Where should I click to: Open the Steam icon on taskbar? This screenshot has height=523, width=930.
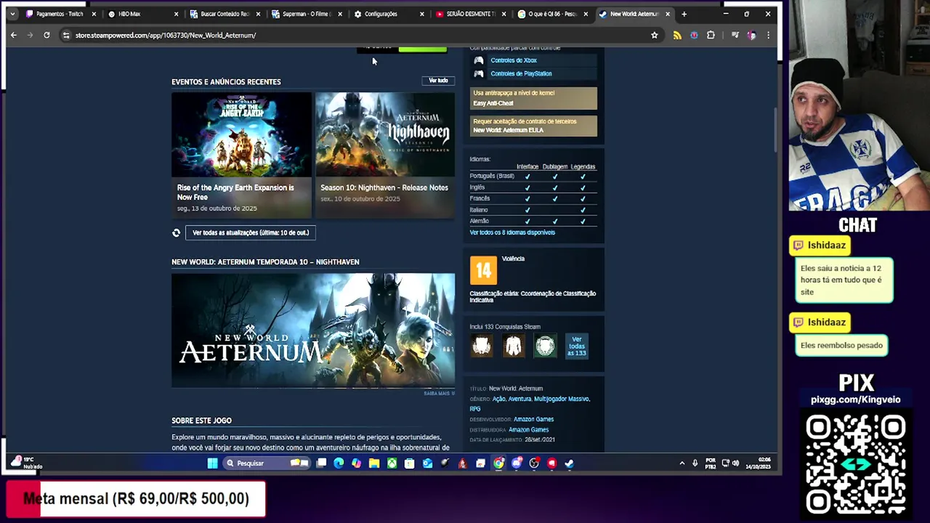click(x=569, y=463)
